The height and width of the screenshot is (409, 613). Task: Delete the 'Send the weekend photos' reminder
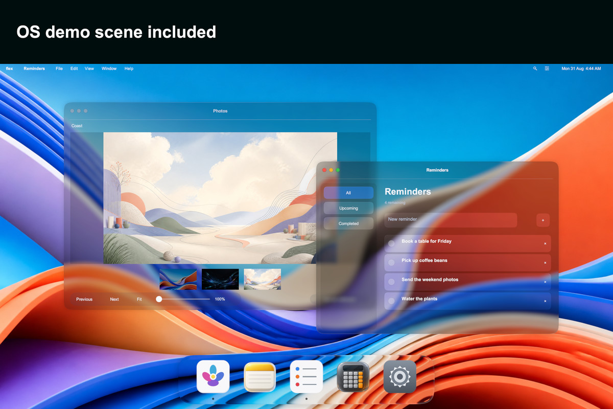[x=545, y=282]
